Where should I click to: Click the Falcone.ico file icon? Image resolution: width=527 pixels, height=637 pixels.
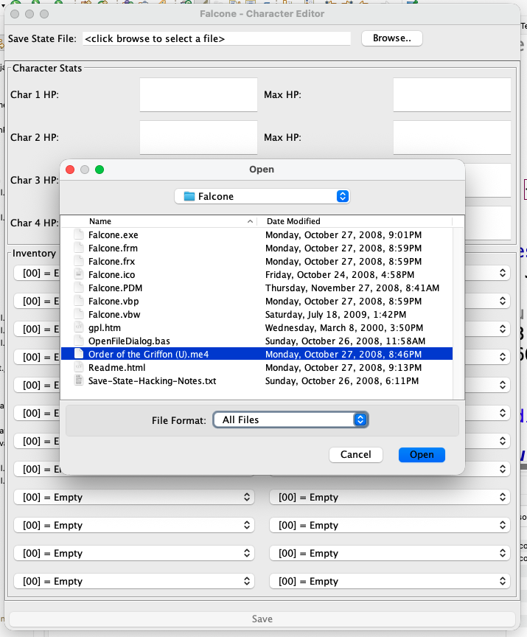pos(79,274)
